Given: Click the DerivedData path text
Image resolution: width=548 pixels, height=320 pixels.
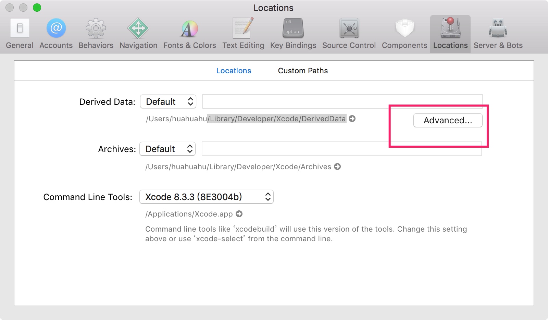Looking at the screenshot, I should 246,119.
